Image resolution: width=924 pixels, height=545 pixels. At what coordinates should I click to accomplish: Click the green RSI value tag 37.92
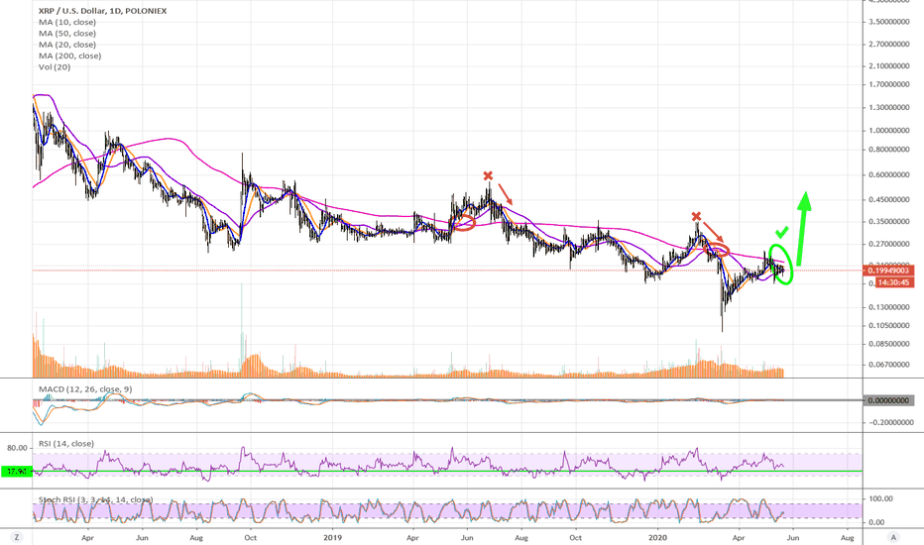coord(17,471)
